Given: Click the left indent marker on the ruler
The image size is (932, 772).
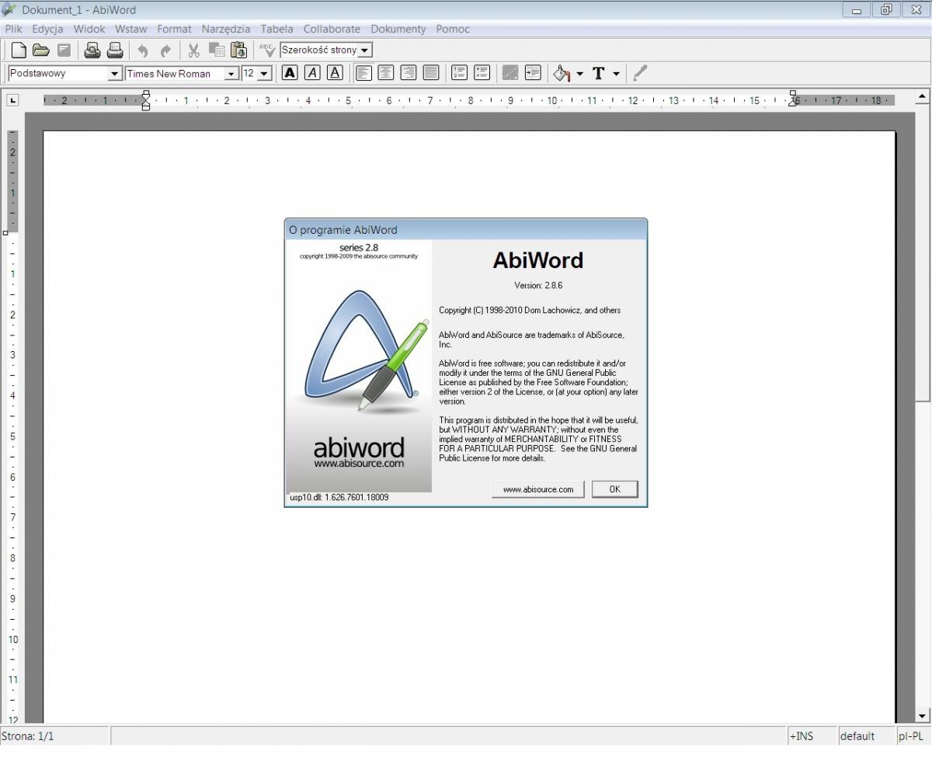Looking at the screenshot, I should coord(145,100).
